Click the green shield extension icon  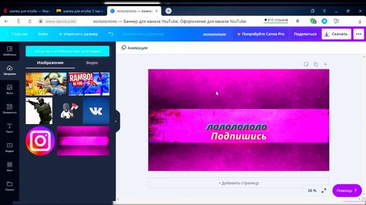313,21
